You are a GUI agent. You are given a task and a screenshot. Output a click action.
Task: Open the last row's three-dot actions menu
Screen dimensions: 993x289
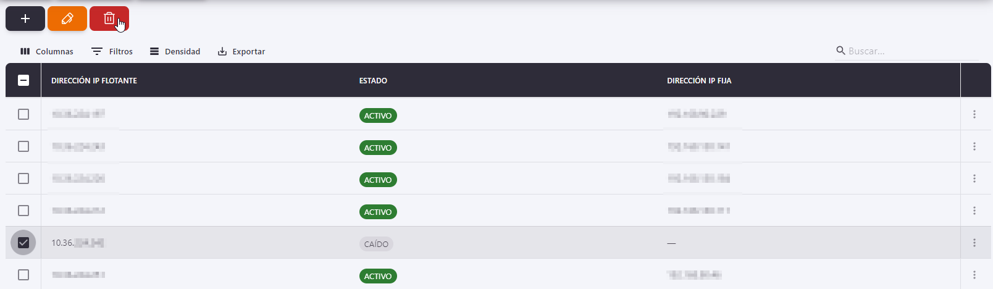coord(974,275)
